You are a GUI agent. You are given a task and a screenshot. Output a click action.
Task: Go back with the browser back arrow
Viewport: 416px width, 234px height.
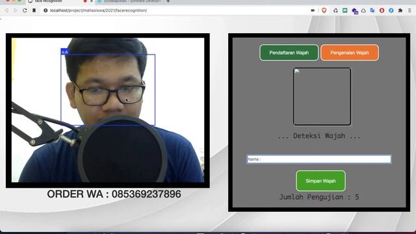(x=6, y=10)
